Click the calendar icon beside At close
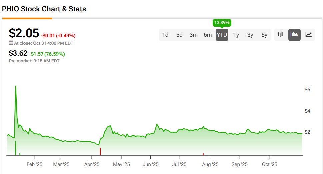 [11, 43]
